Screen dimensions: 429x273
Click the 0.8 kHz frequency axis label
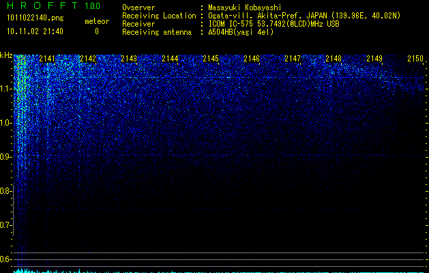pyautogui.click(x=5, y=191)
